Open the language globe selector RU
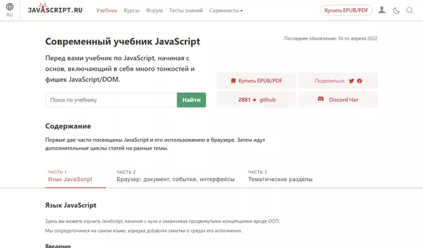This screenshot has width=423, height=248. [10, 10]
